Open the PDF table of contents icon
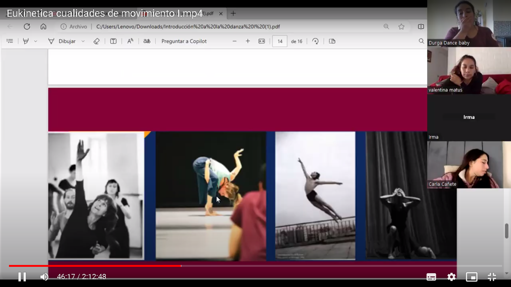 point(10,41)
